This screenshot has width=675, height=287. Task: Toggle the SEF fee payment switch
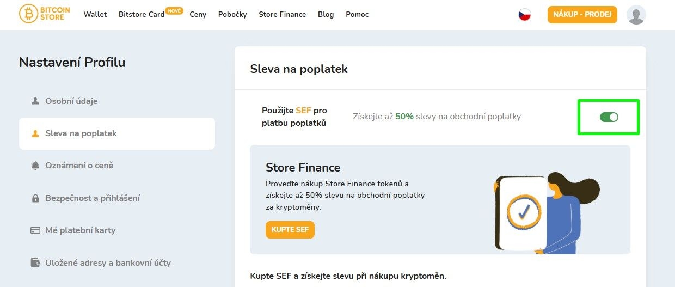(609, 117)
